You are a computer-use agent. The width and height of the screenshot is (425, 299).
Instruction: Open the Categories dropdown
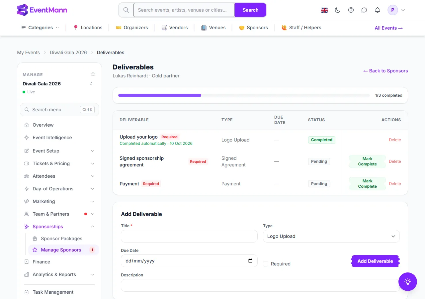click(x=40, y=28)
